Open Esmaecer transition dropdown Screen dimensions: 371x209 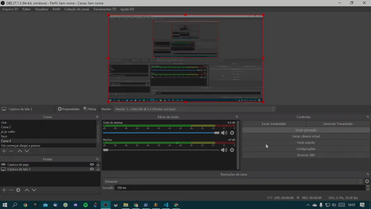click(233, 181)
